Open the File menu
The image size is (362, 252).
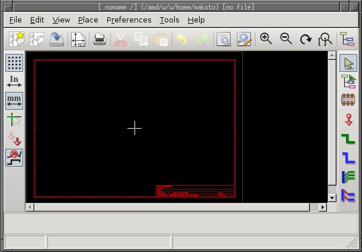(x=15, y=20)
